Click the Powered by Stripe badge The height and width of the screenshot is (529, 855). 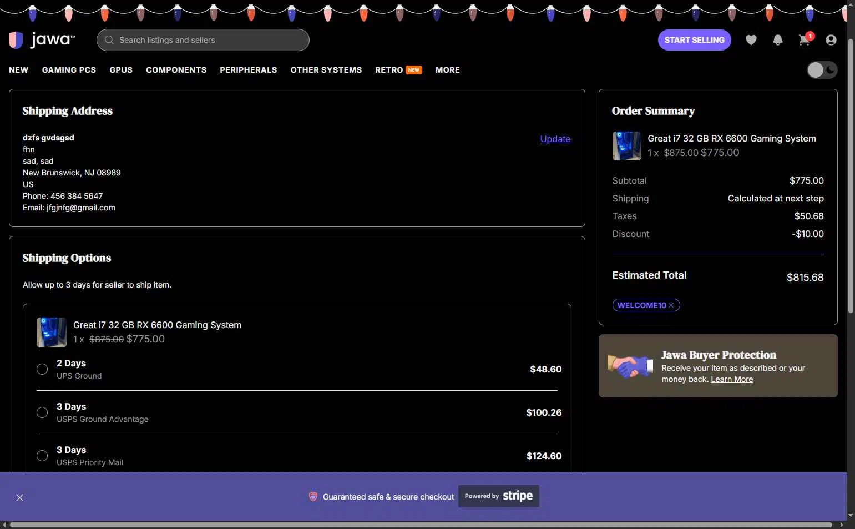(498, 496)
